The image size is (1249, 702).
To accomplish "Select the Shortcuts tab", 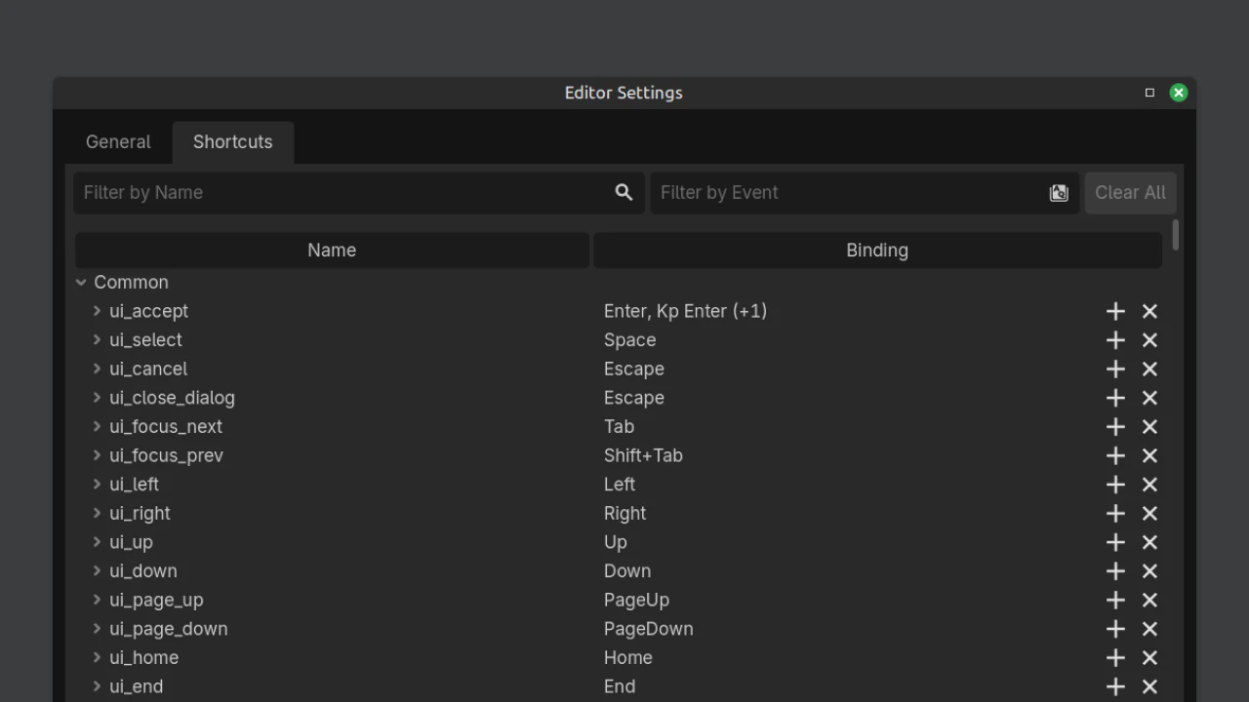I will pos(232,142).
